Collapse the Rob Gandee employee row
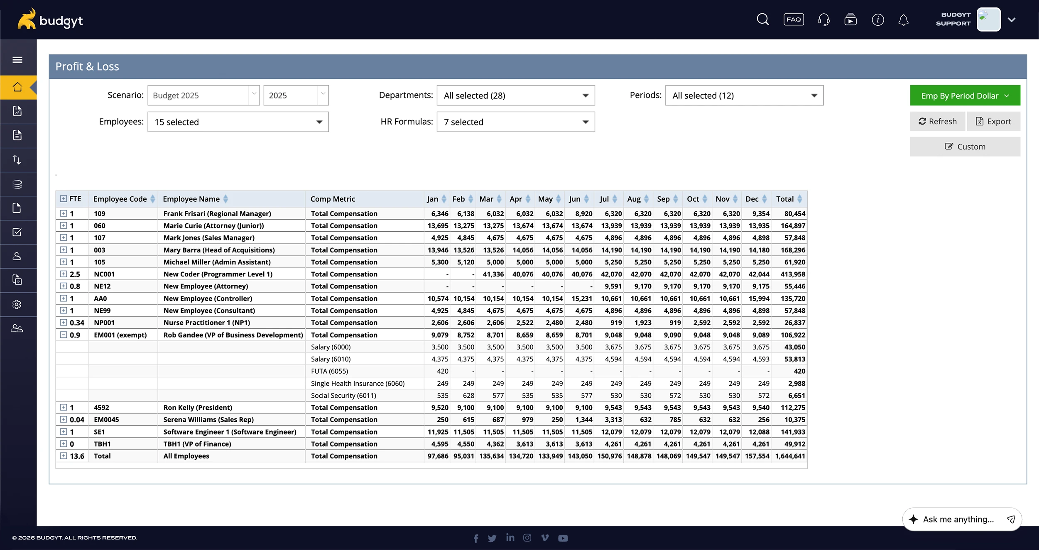1039x550 pixels. (x=64, y=335)
